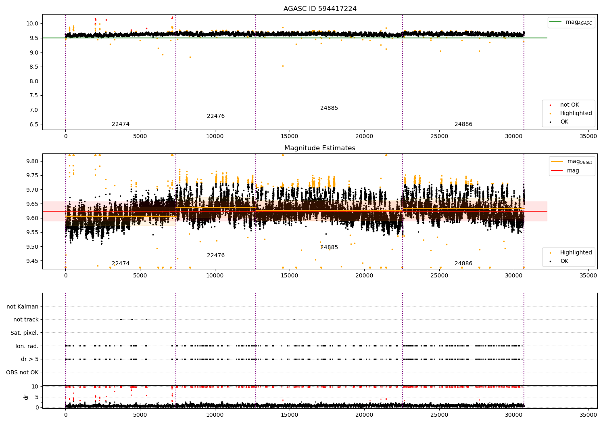
Task: Click the orange line swatch beside mag OBSID
Action: coord(557,162)
